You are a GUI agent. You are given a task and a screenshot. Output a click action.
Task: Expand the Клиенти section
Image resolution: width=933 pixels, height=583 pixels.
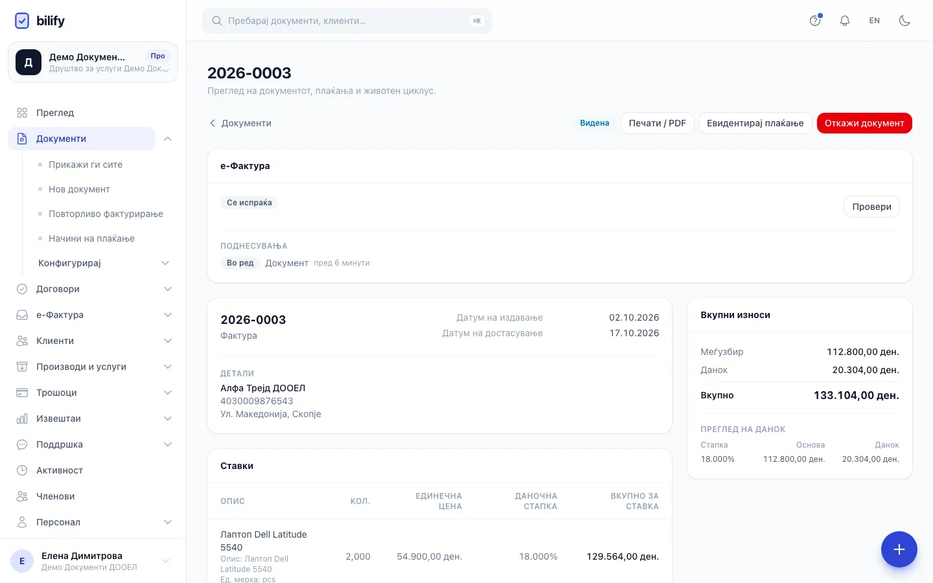coord(168,341)
